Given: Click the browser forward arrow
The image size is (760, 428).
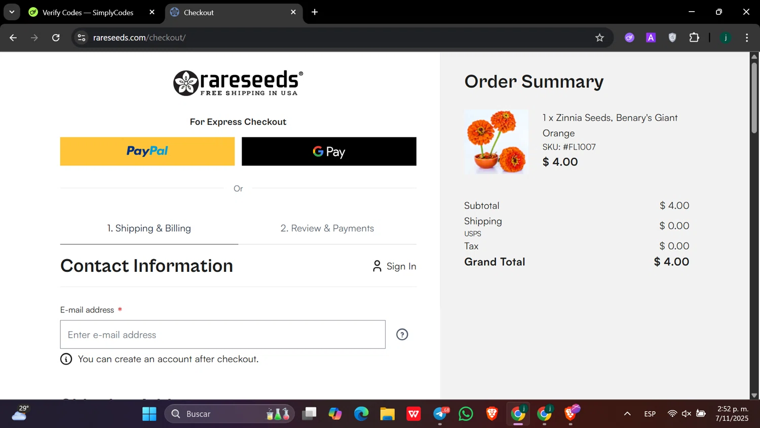Looking at the screenshot, I should (x=34, y=38).
